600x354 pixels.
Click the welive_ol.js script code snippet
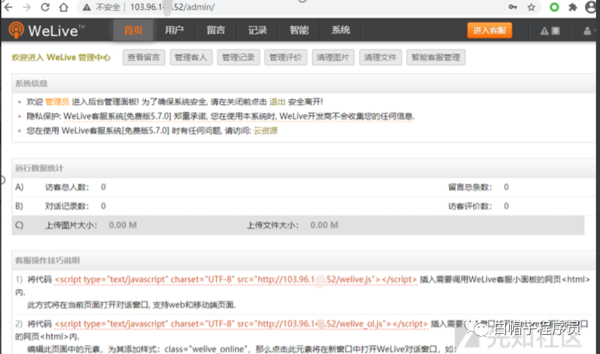tap(241, 324)
